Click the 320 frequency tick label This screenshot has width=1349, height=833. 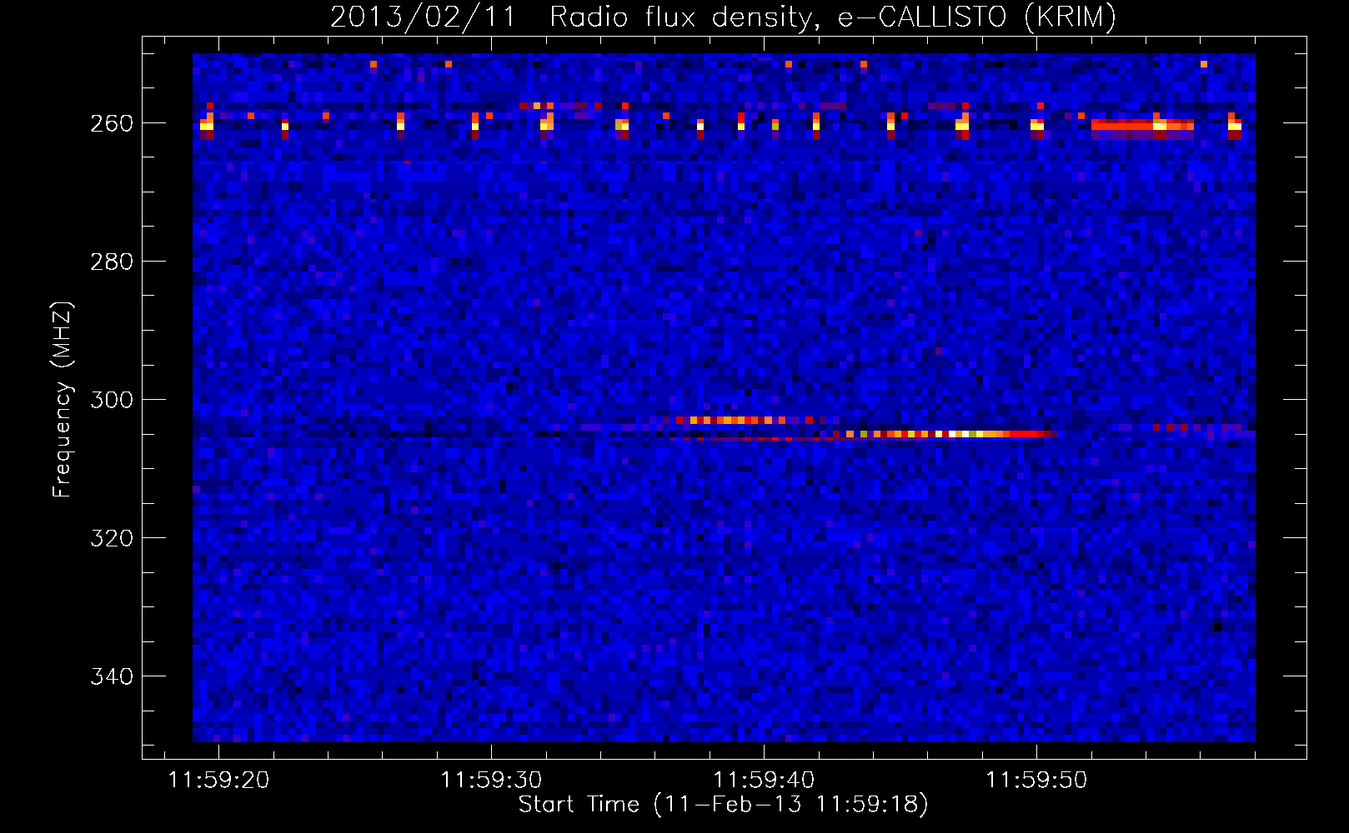pos(112,538)
